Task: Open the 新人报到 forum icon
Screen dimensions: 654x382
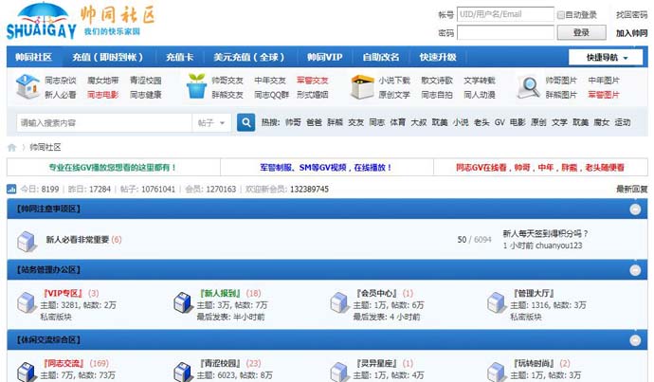Action: 183,304
